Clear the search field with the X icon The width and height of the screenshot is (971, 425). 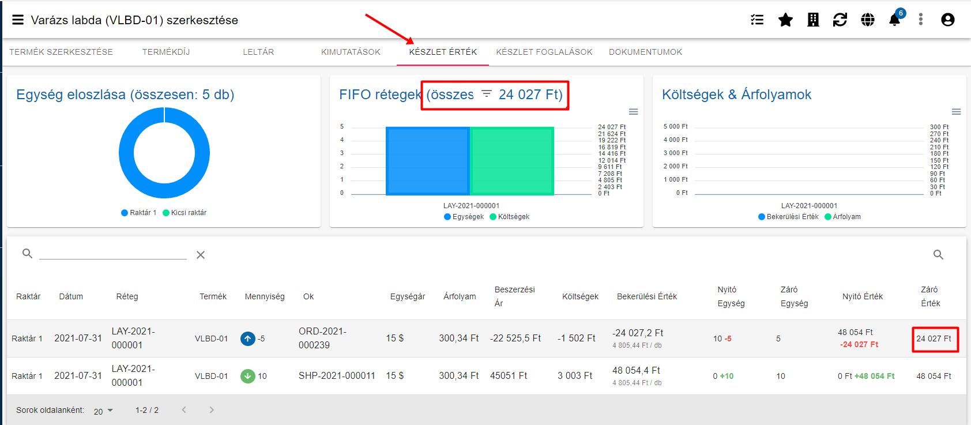pos(201,255)
